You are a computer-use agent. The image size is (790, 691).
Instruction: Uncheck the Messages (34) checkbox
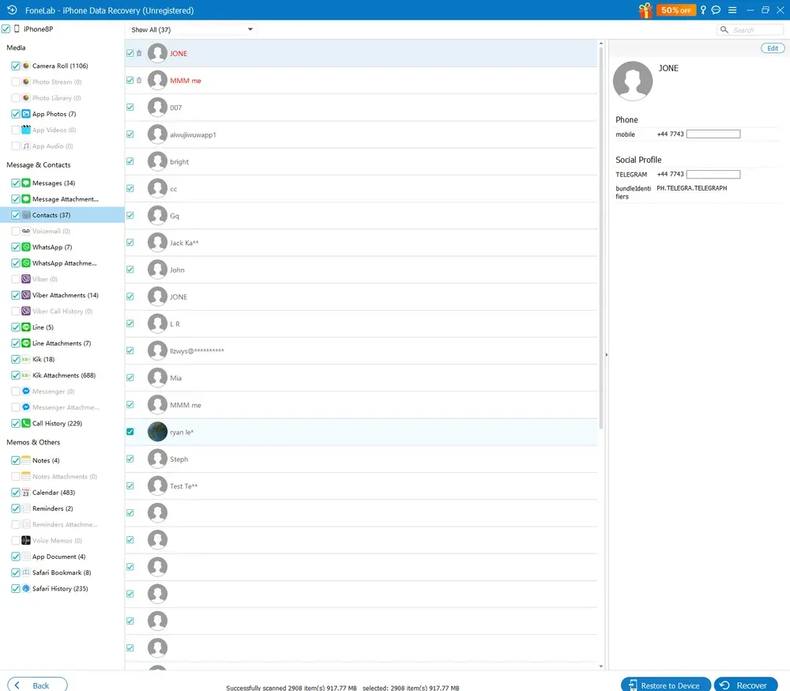pyautogui.click(x=15, y=183)
